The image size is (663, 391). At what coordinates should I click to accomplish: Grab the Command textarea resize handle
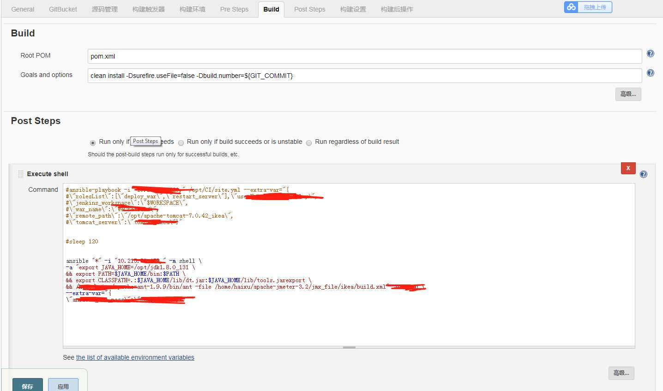click(349, 347)
